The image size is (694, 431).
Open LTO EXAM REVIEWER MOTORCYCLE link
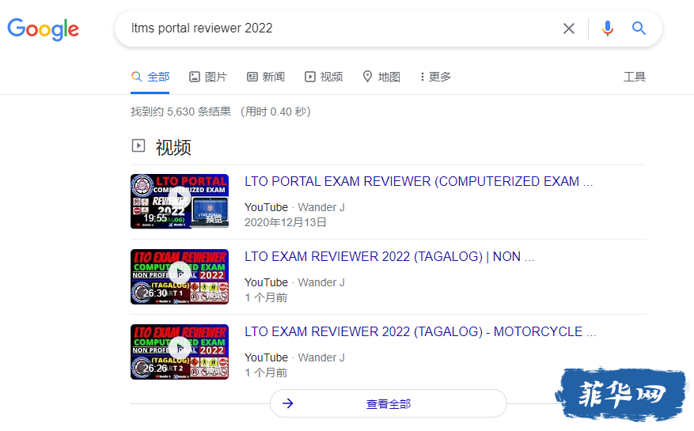420,332
